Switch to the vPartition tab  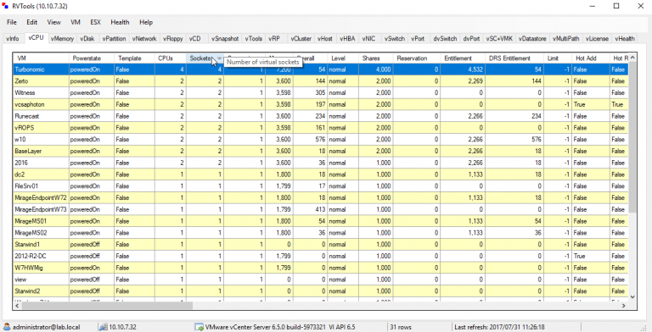[114, 39]
